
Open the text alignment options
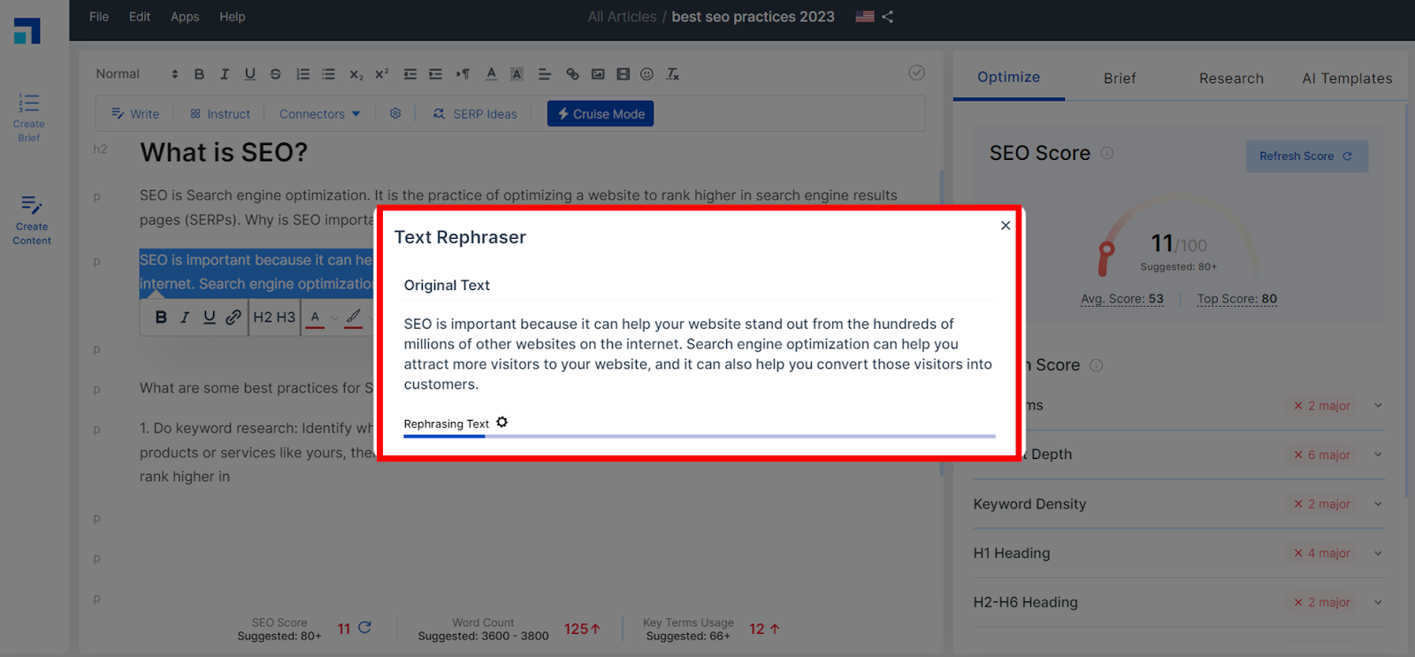click(545, 74)
